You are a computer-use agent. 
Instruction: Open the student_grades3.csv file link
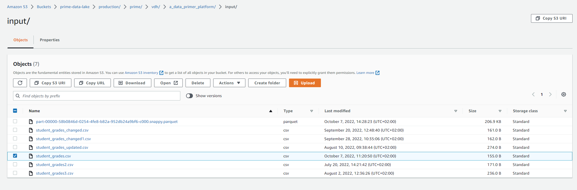(55, 173)
